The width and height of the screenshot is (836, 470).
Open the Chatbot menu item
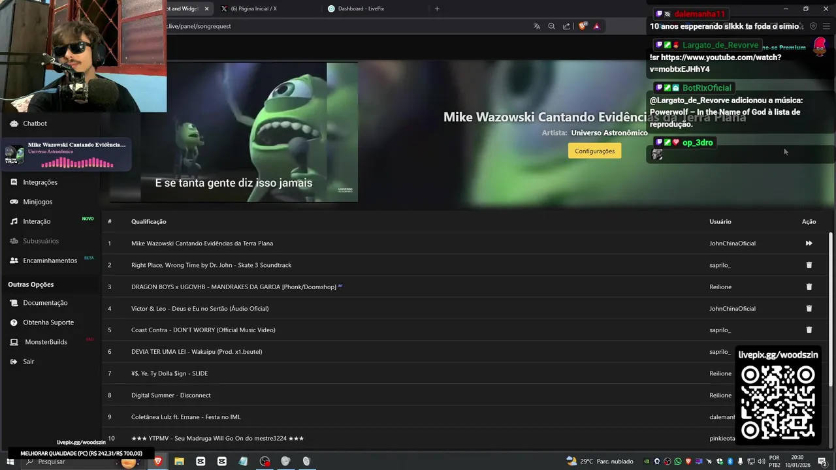(x=35, y=123)
